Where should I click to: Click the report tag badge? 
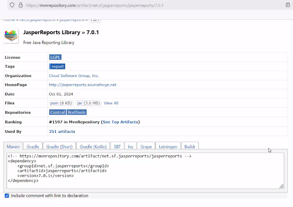click(x=57, y=66)
